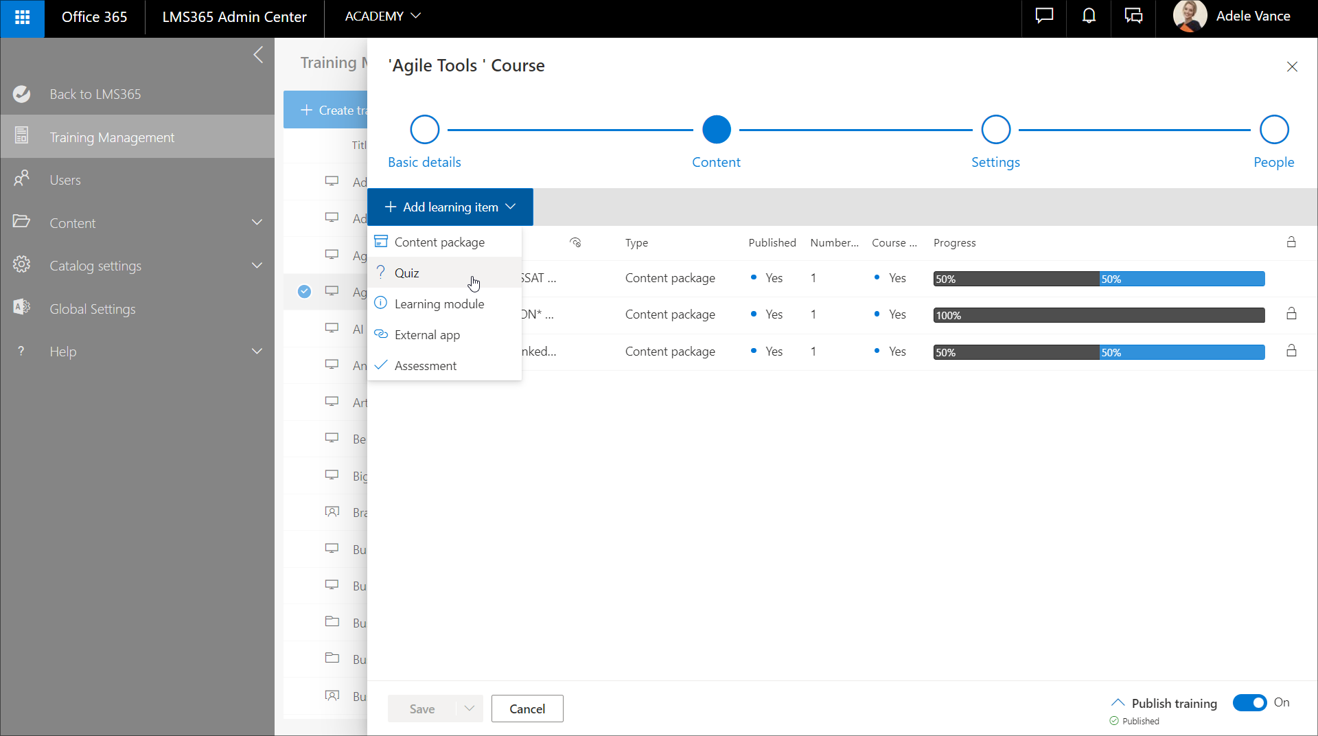
Task: Click the linked-items icon in column header
Action: click(575, 242)
